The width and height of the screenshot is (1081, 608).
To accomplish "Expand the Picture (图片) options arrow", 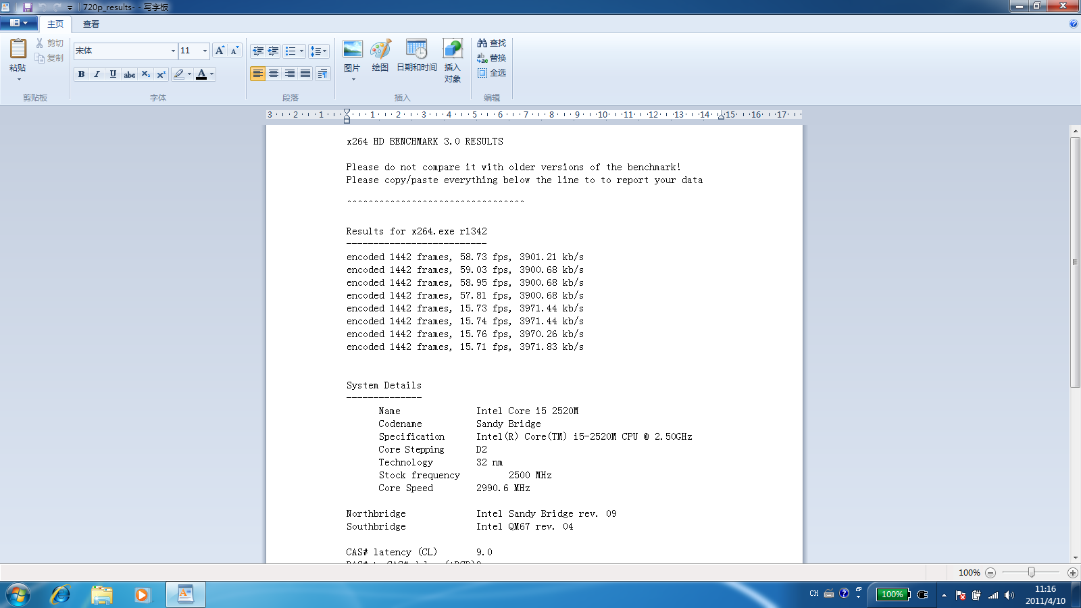I will click(353, 80).
